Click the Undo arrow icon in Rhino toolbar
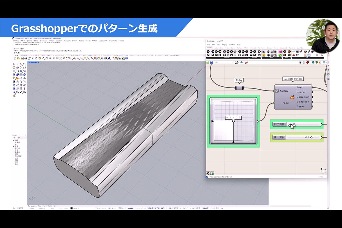This screenshot has width=342, height=228. (43, 58)
